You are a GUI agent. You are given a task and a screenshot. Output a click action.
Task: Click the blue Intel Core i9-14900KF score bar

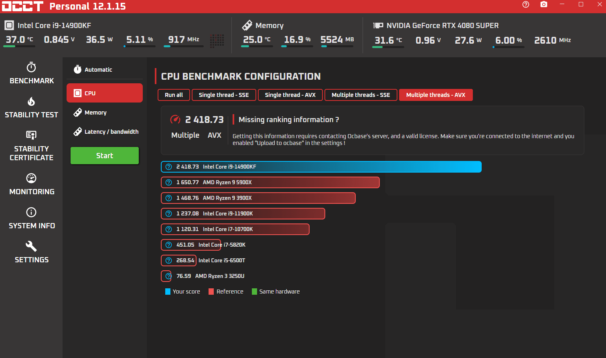point(321,167)
